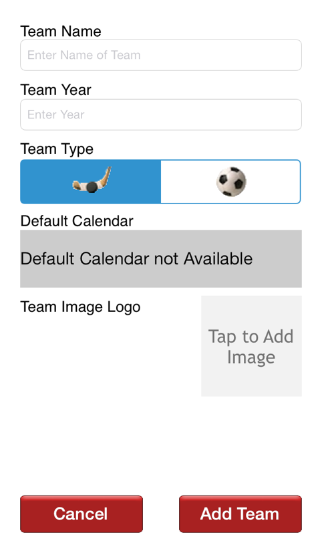The image size is (322, 553).
Task: Click the Tap to Add Image text
Action: (x=251, y=347)
